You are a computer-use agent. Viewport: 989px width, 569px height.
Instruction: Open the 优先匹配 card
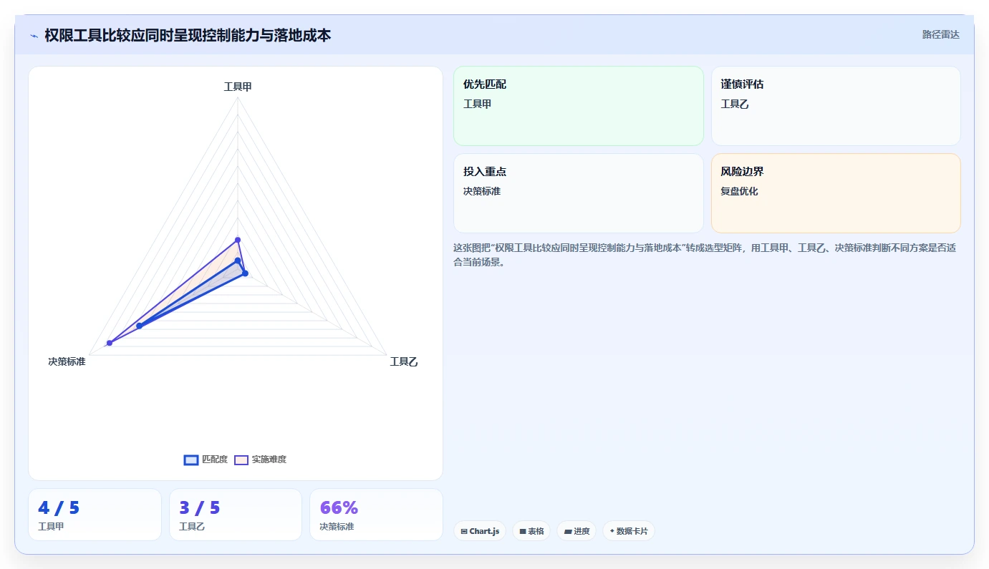(579, 106)
